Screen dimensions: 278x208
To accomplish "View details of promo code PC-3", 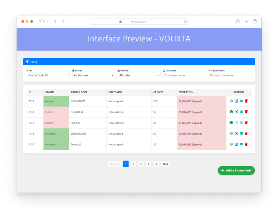I will (231, 112).
